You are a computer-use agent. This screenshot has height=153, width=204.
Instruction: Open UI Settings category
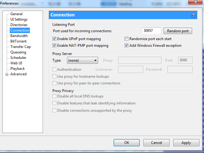[x=19, y=19]
